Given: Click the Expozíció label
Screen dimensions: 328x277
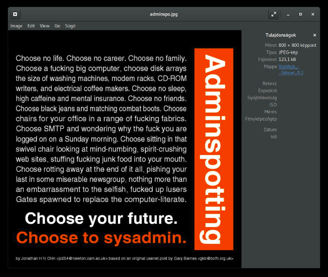Looking at the screenshot, I should click(267, 91).
